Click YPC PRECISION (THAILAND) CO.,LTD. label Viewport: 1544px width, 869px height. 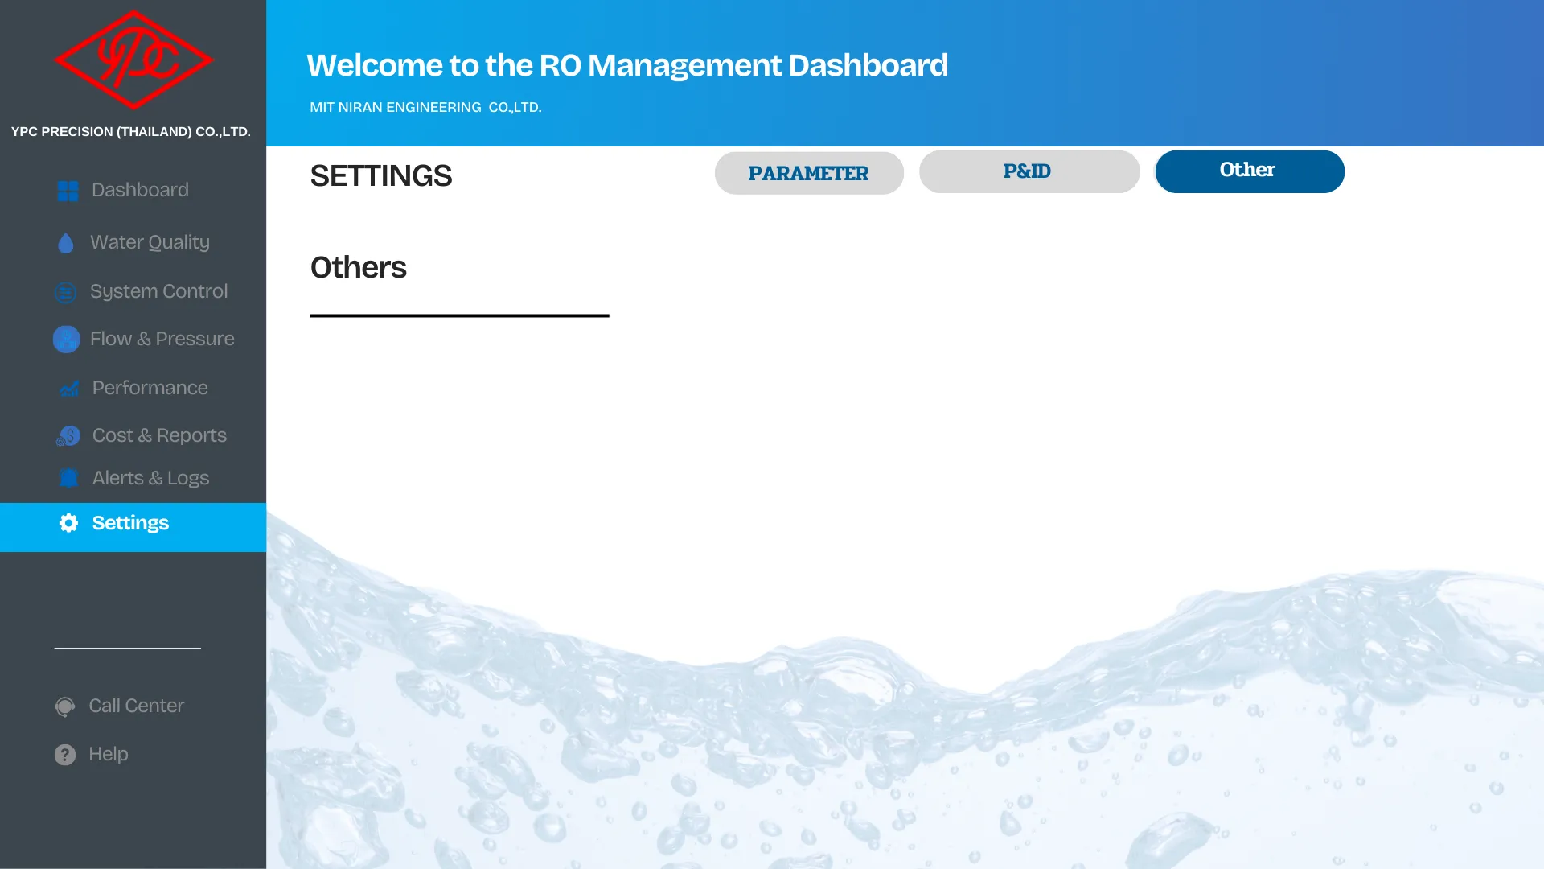[131, 132]
